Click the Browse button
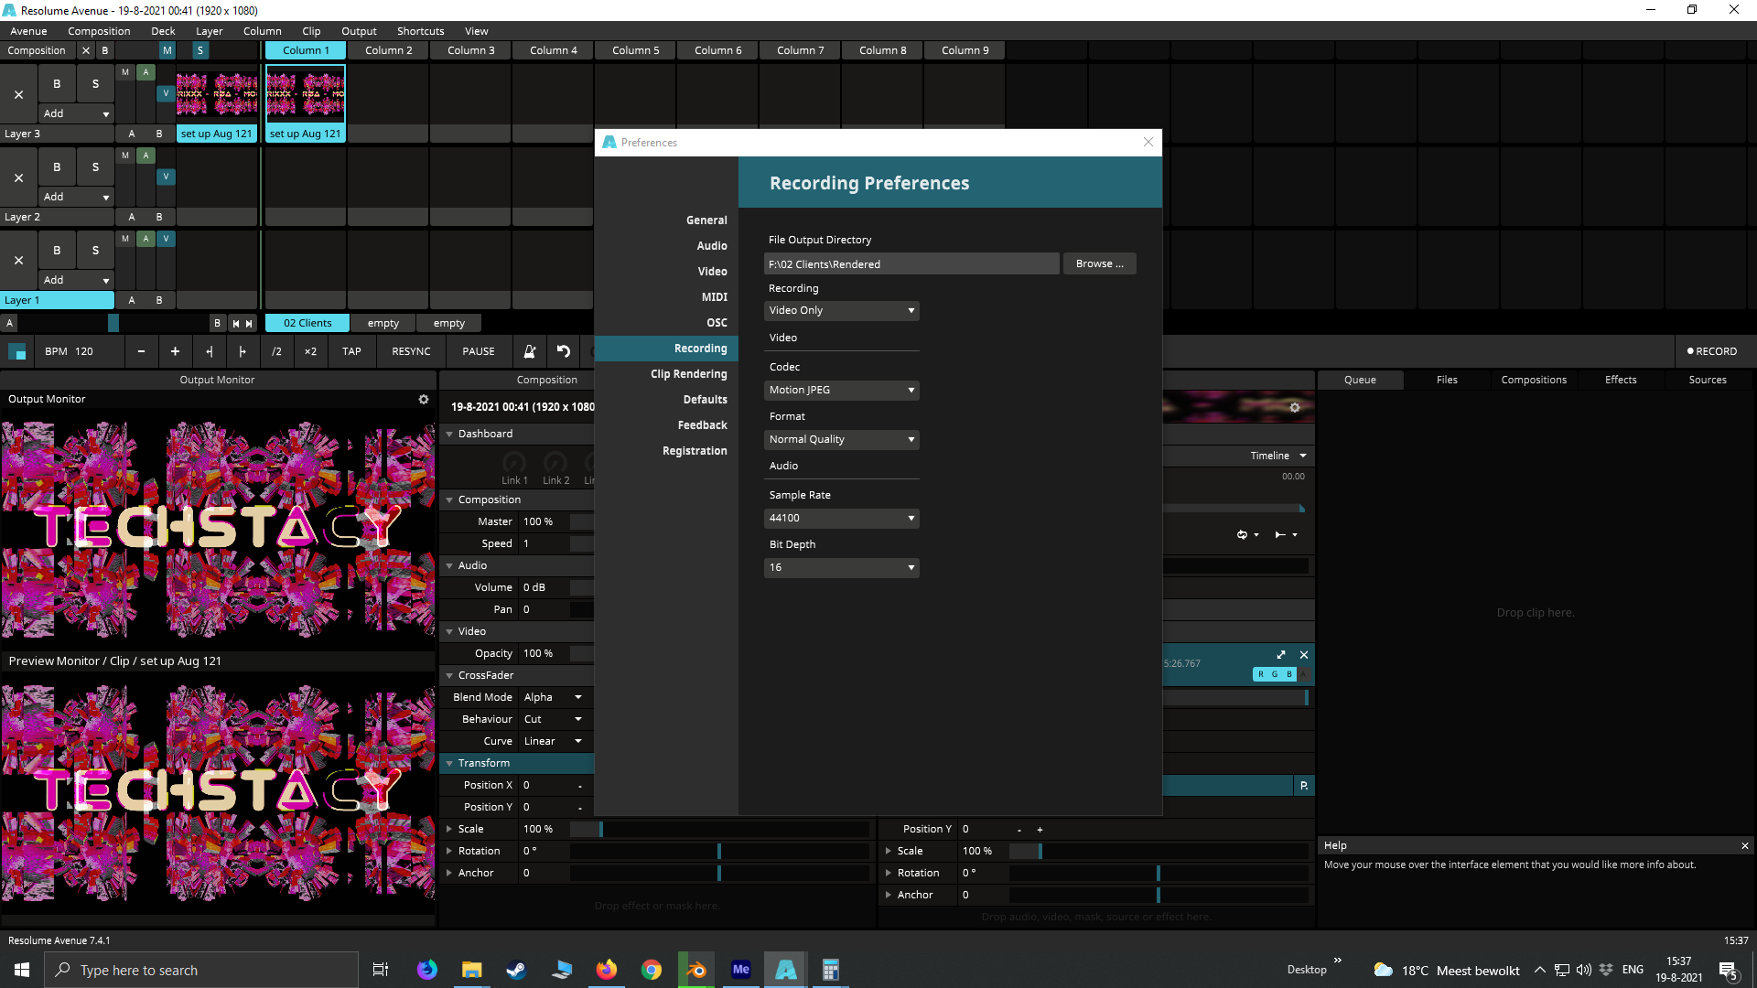Image resolution: width=1757 pixels, height=988 pixels. 1099,263
